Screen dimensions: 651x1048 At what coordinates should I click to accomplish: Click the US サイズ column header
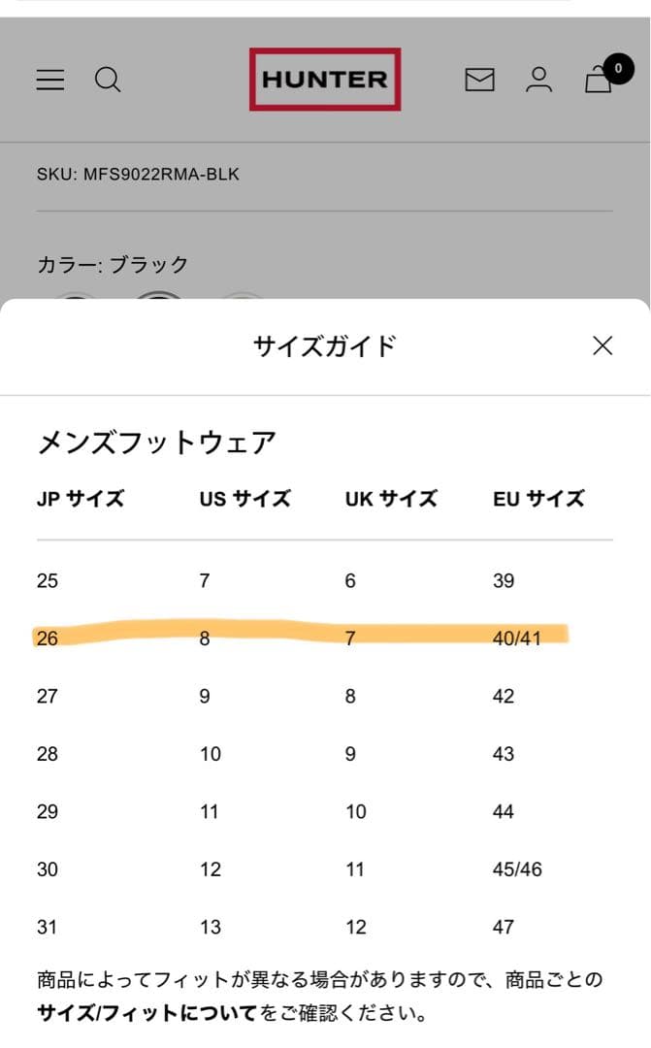tap(244, 499)
